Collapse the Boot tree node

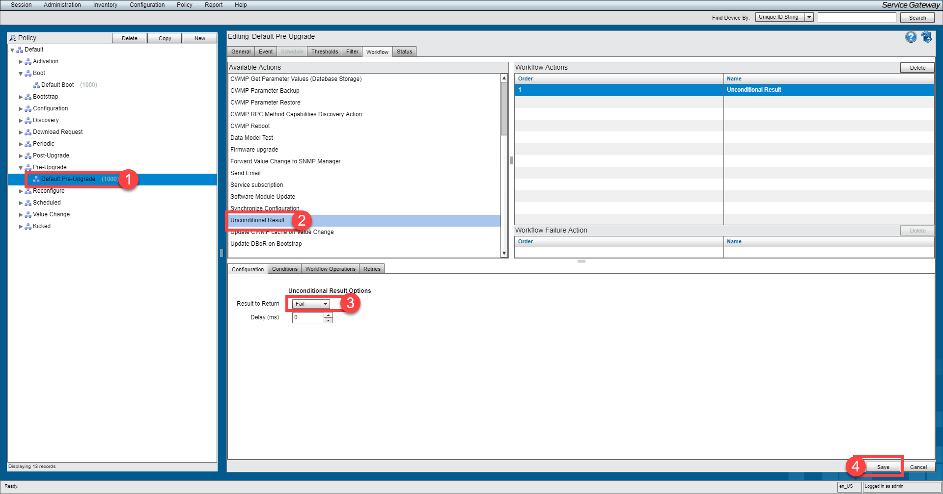point(21,74)
